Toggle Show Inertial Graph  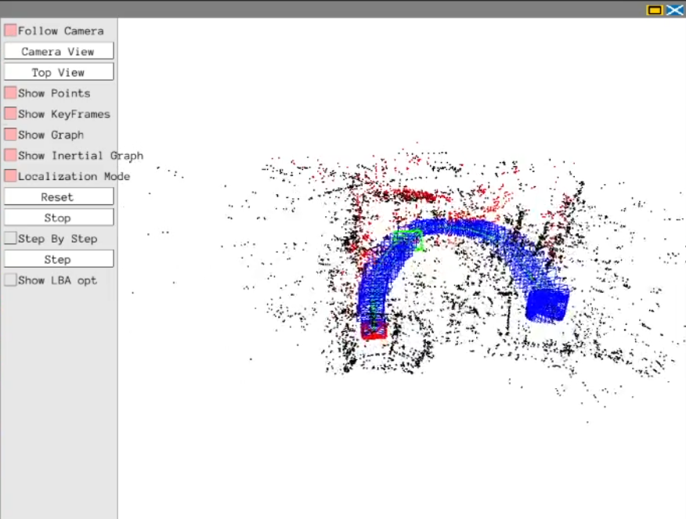point(9,155)
